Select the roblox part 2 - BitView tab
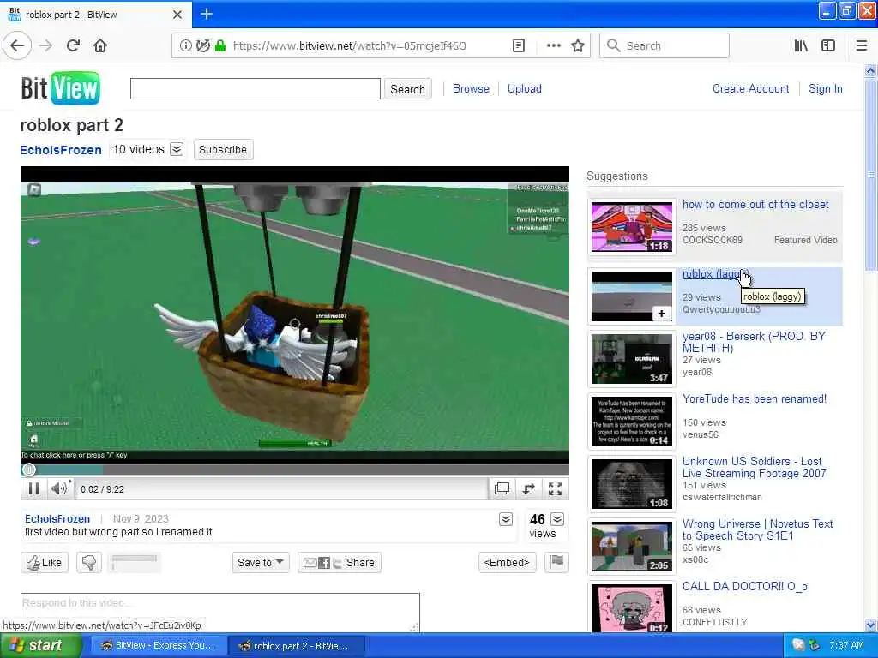 click(96, 15)
